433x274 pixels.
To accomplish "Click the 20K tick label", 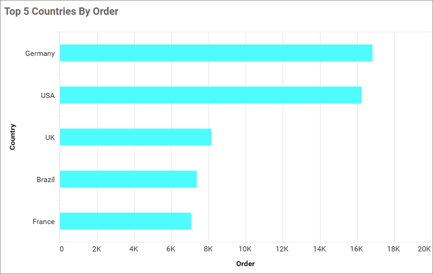I will [x=424, y=250].
